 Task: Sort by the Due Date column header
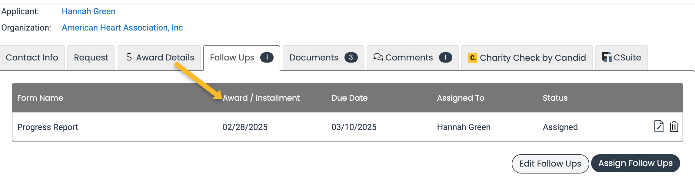(x=349, y=98)
